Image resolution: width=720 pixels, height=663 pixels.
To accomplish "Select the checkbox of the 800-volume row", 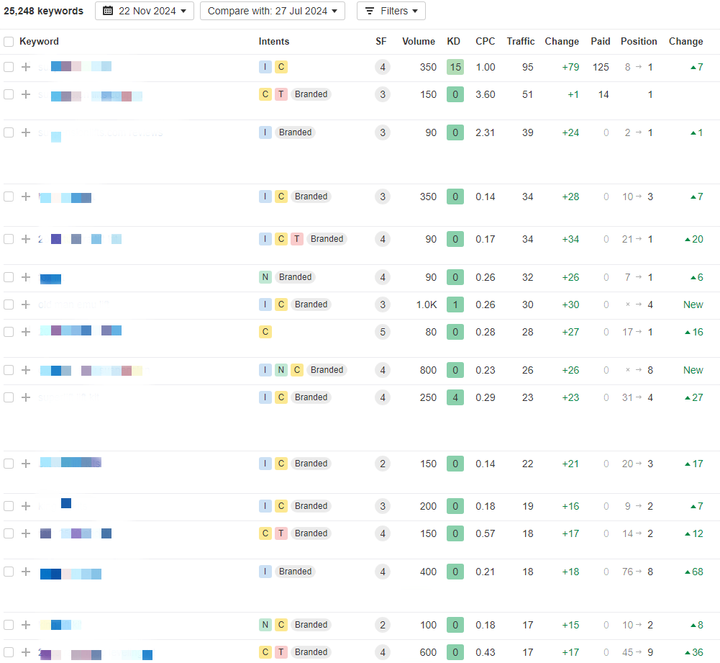I will [9, 370].
